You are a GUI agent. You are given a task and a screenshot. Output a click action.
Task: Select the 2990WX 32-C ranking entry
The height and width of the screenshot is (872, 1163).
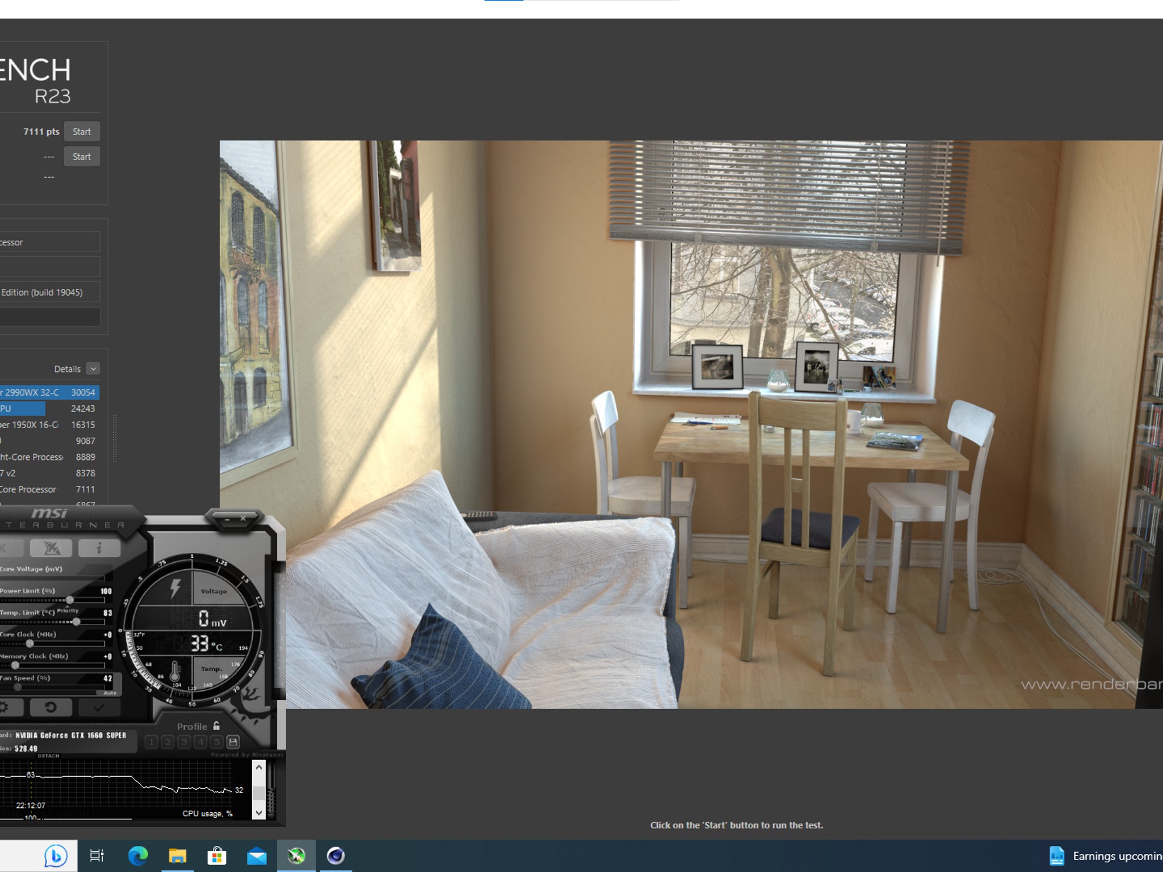pos(49,392)
